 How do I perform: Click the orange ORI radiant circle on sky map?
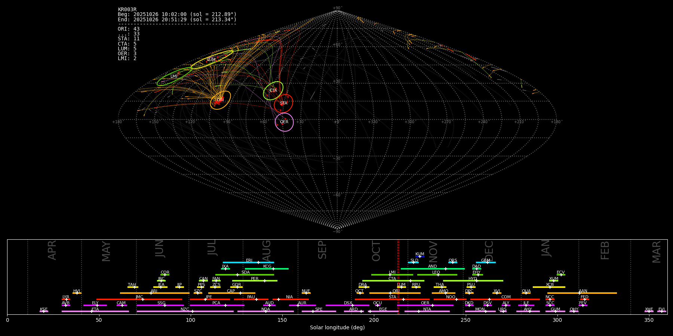click(x=220, y=100)
